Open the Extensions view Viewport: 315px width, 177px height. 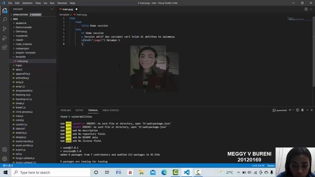tap(4, 47)
